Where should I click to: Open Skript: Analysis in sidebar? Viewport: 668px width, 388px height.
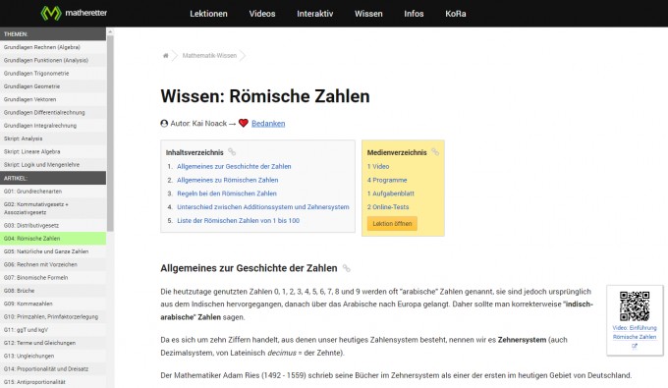coord(53,139)
